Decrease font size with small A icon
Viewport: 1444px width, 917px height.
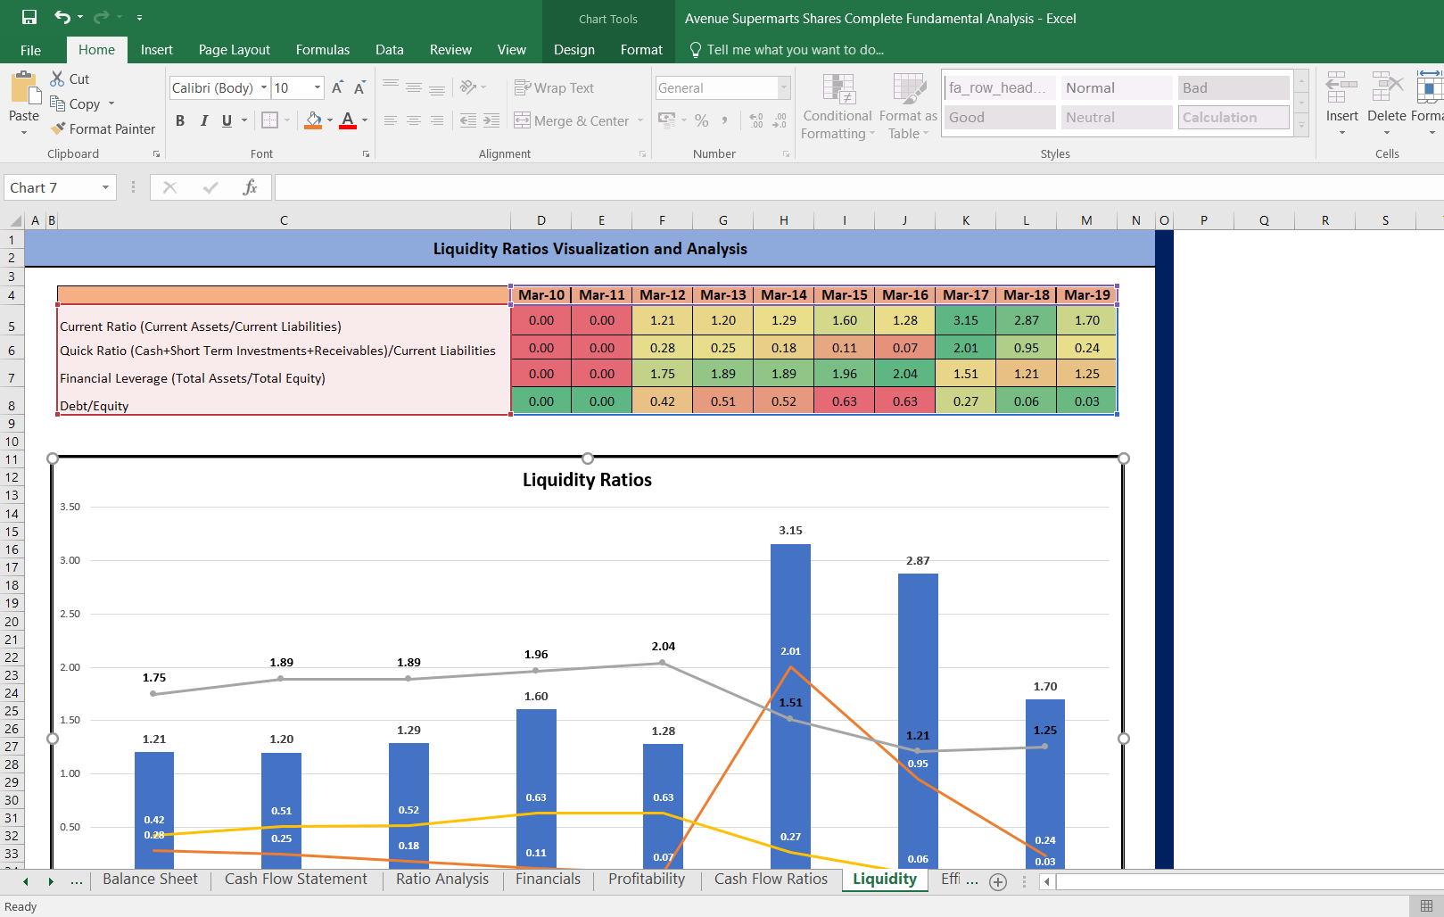[359, 87]
